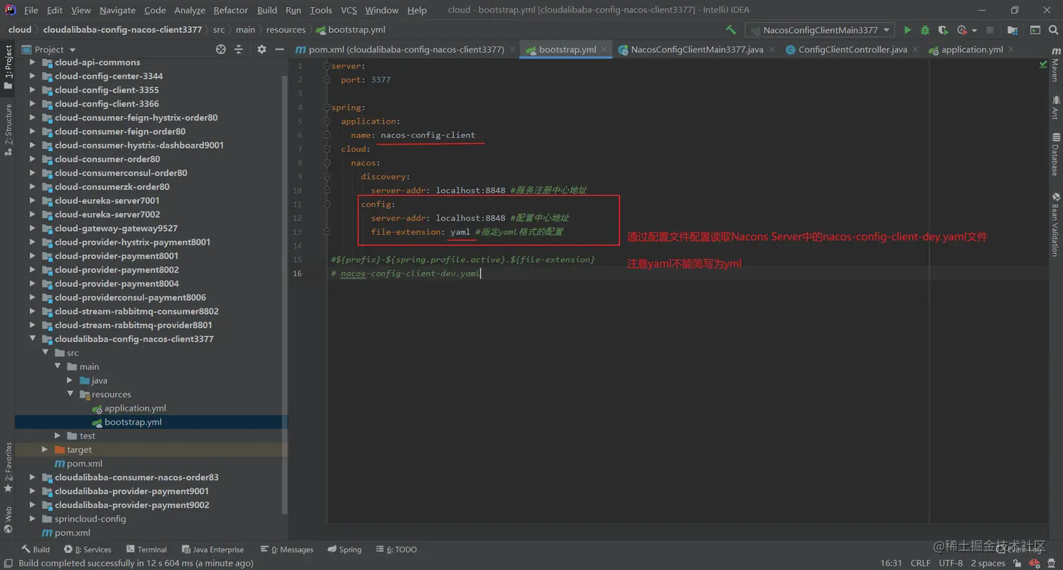Click the locate/scroll from source target icon

click(x=221, y=49)
